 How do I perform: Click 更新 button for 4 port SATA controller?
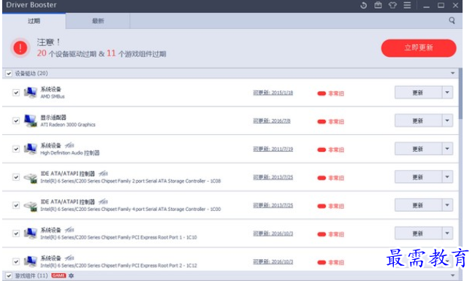coord(418,205)
